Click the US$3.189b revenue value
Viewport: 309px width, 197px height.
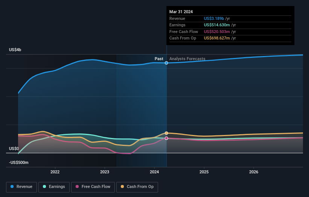(x=214, y=18)
